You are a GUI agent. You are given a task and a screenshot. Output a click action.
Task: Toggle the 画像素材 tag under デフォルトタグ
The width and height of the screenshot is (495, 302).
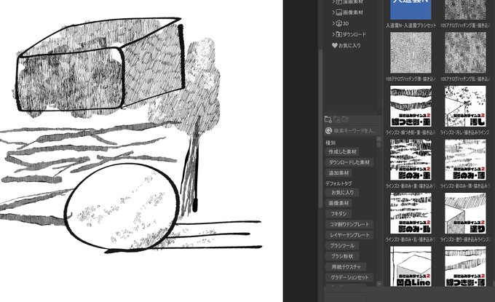click(x=338, y=203)
